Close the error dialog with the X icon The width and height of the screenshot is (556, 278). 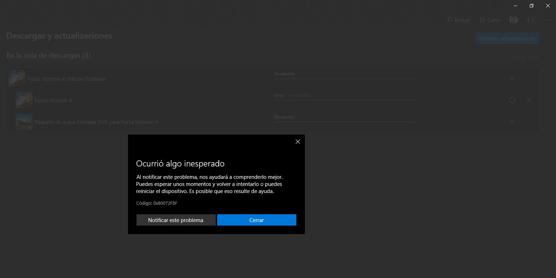(298, 142)
